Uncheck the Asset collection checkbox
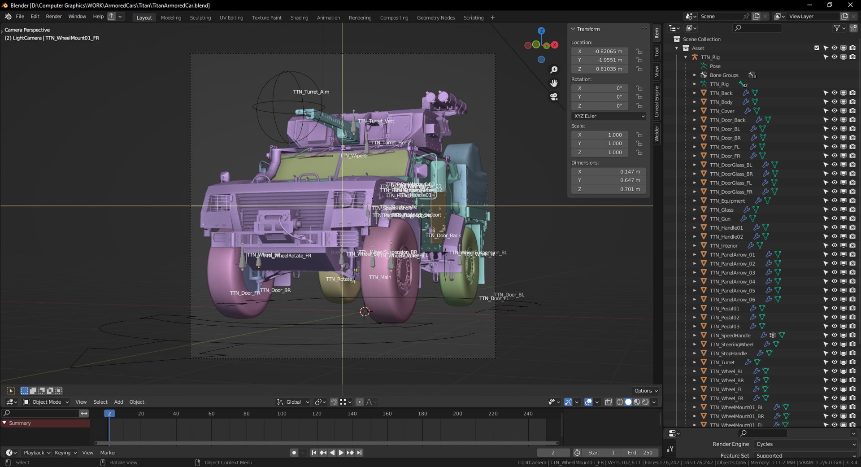 point(817,48)
